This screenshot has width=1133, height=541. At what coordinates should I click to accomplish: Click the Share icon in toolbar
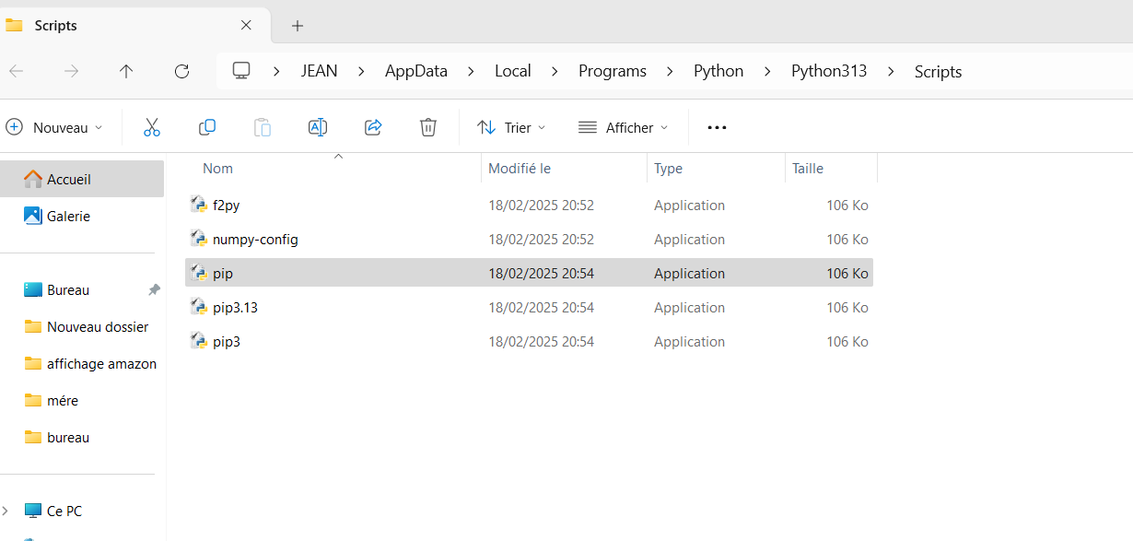click(373, 128)
